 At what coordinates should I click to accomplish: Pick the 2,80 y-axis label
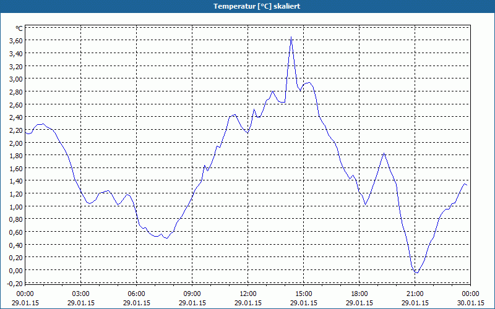(x=16, y=91)
